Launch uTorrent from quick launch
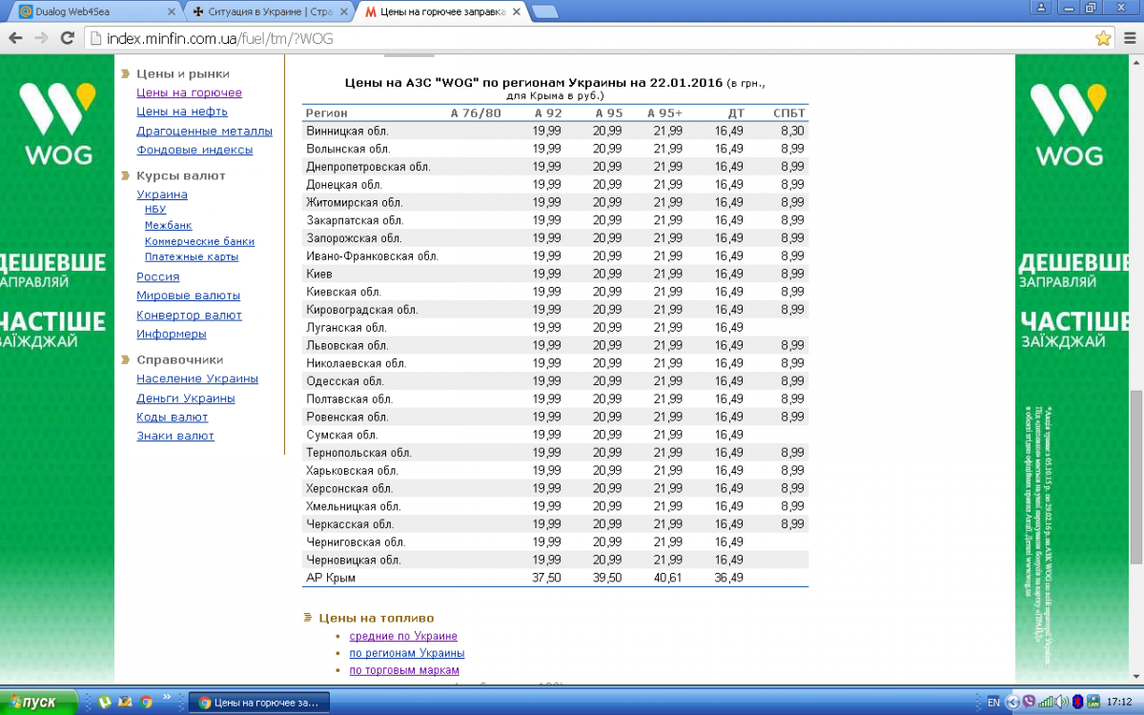Image resolution: width=1144 pixels, height=715 pixels. (105, 703)
